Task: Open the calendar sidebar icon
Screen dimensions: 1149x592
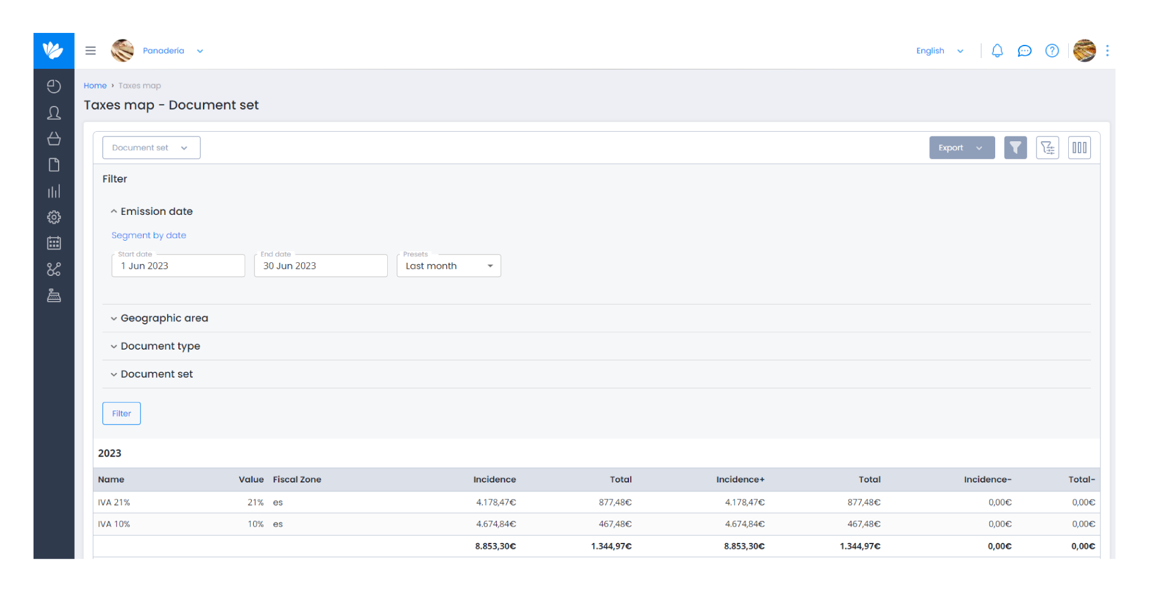Action: (x=54, y=243)
